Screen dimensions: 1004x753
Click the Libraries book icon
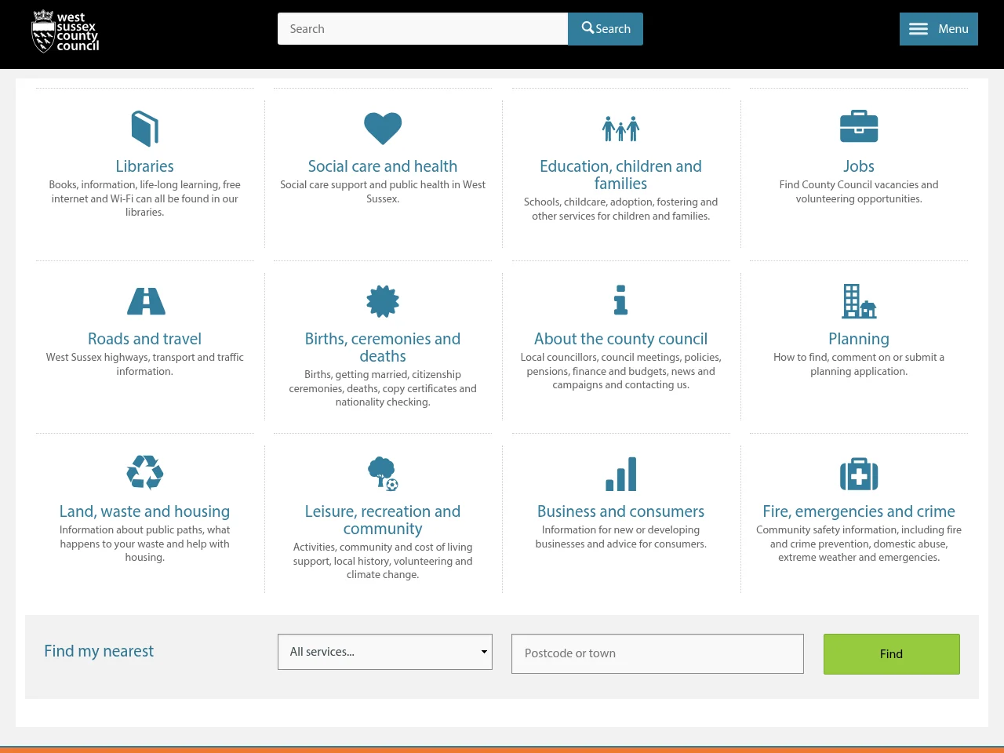[145, 129]
